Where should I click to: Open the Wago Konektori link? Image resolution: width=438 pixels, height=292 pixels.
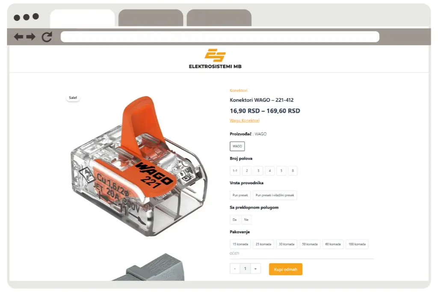pyautogui.click(x=244, y=120)
